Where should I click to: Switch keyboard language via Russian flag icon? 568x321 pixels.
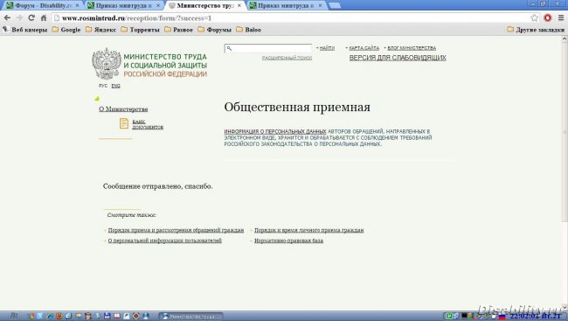502,317
